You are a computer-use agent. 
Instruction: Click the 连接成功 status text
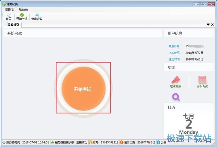[x=82, y=142]
